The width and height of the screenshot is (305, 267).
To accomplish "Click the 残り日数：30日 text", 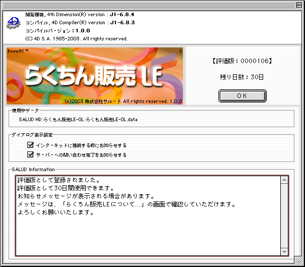I will (241, 77).
